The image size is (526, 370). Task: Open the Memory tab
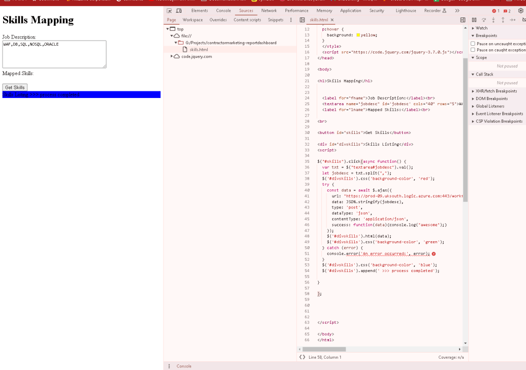point(324,11)
